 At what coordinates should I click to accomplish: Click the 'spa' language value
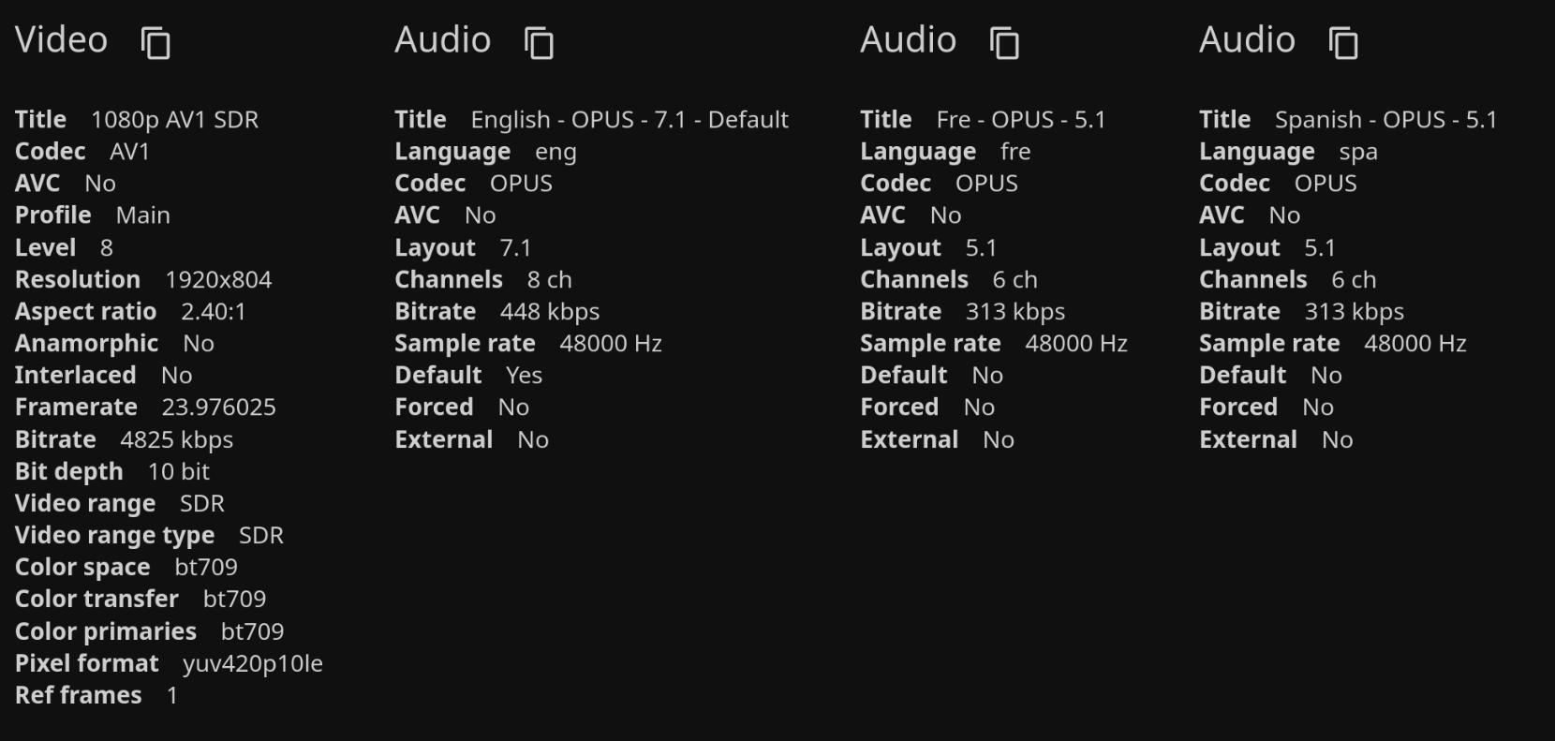point(1357,152)
